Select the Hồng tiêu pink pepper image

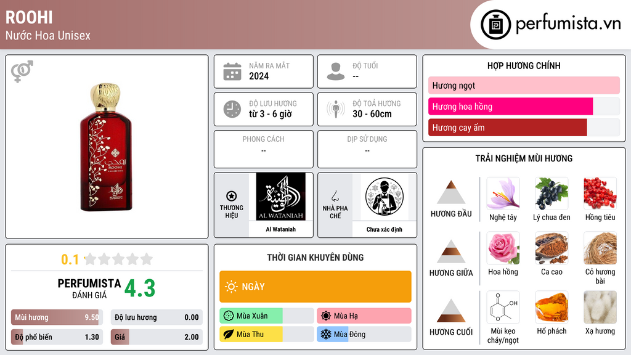tap(600, 194)
